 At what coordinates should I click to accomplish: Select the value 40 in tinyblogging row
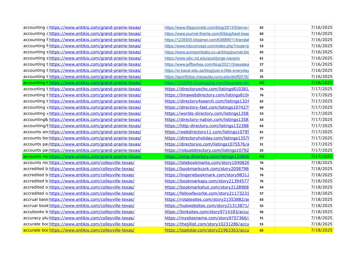(261, 83)
